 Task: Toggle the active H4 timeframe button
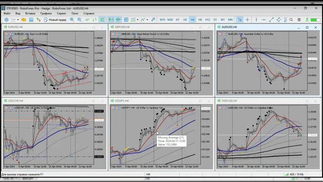coord(192,20)
